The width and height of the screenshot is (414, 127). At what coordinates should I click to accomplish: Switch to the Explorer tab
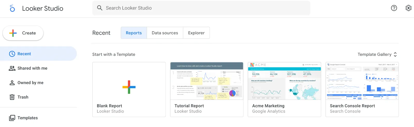coord(196,33)
